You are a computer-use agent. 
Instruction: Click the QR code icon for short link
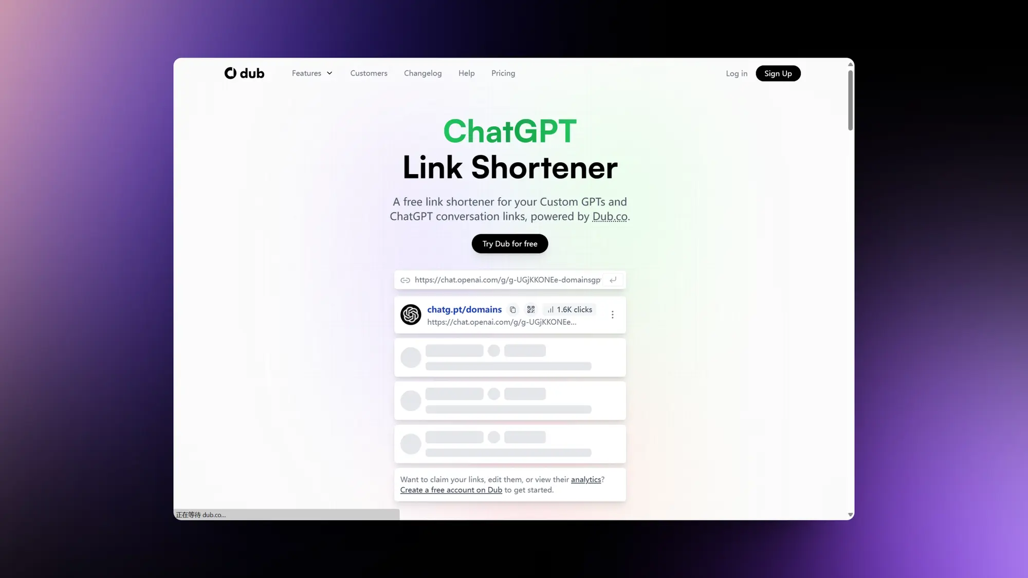click(x=531, y=309)
